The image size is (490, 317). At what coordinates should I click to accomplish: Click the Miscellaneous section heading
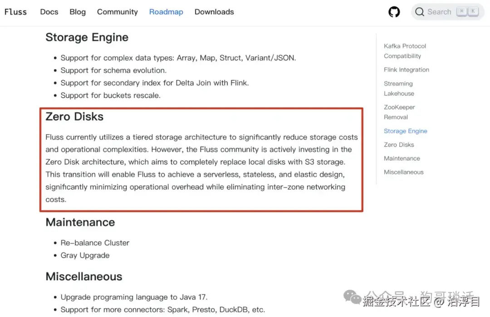pos(84,276)
